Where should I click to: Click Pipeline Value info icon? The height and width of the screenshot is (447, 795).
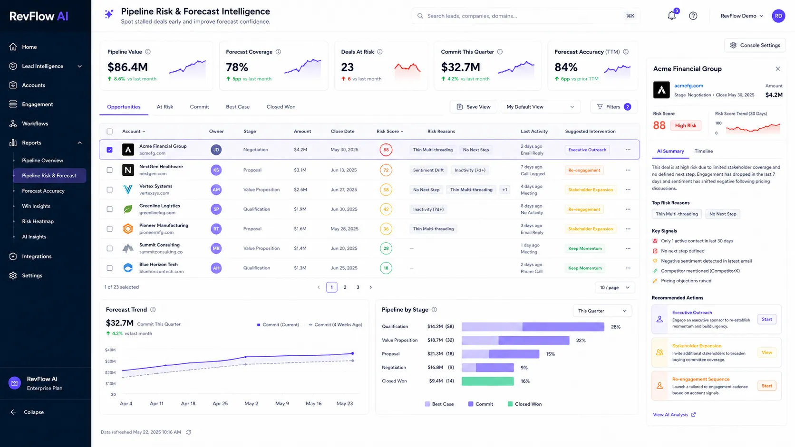tap(148, 52)
